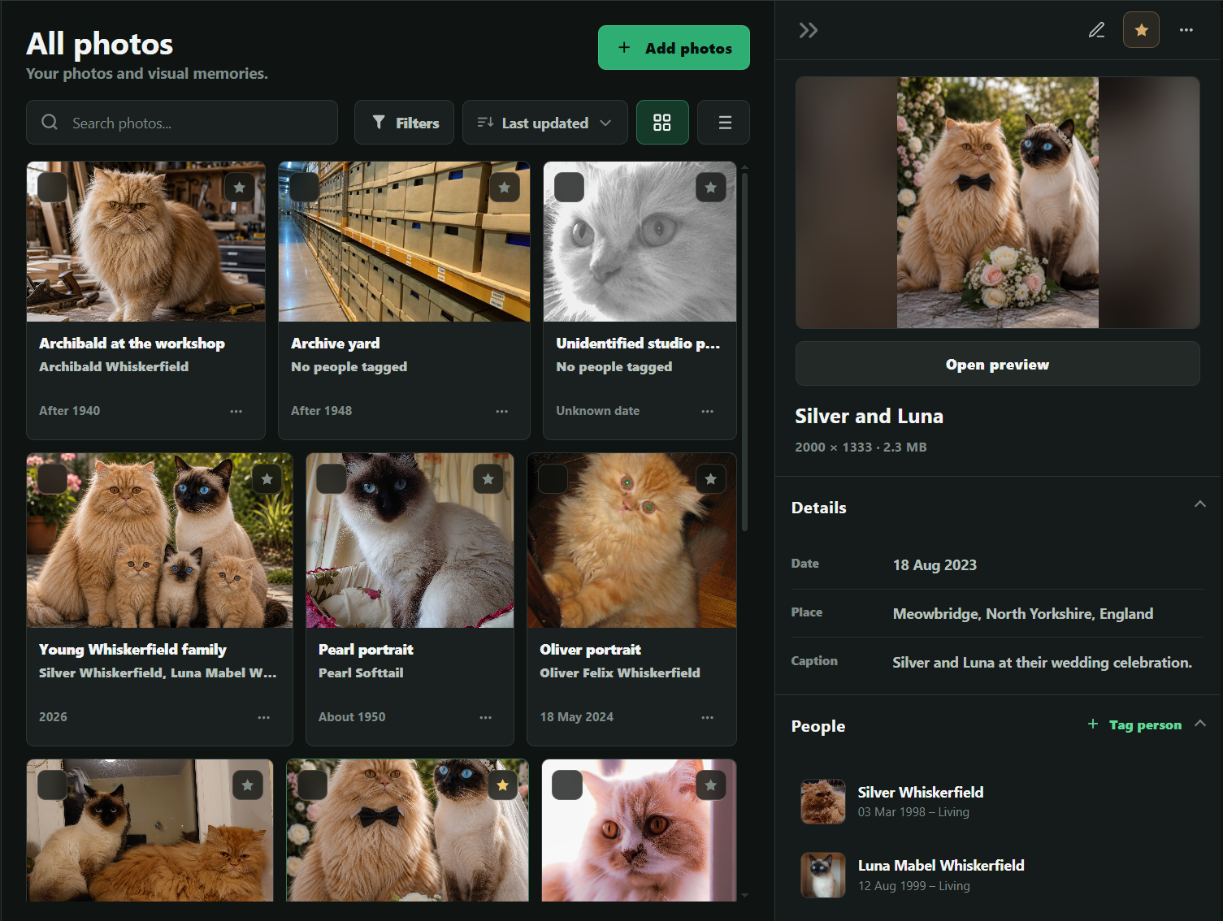This screenshot has width=1223, height=921.
Task: Tick the Archive yard selection checkbox
Action: coord(305,188)
